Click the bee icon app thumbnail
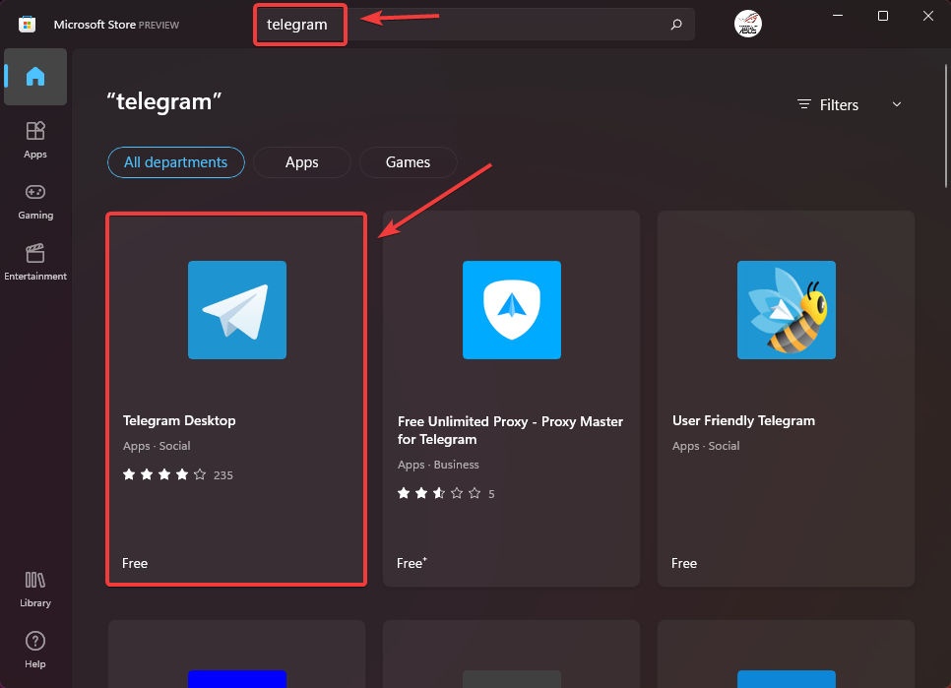The height and width of the screenshot is (688, 951). [786, 310]
